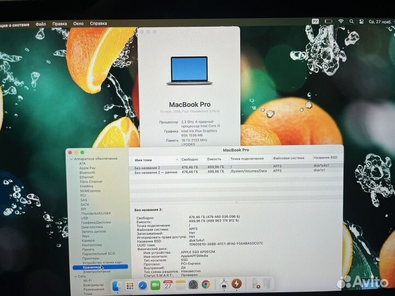This screenshot has height=296, width=395.
Task: Open the document stack beside the Trash
Action: pyautogui.click(x=256, y=283)
